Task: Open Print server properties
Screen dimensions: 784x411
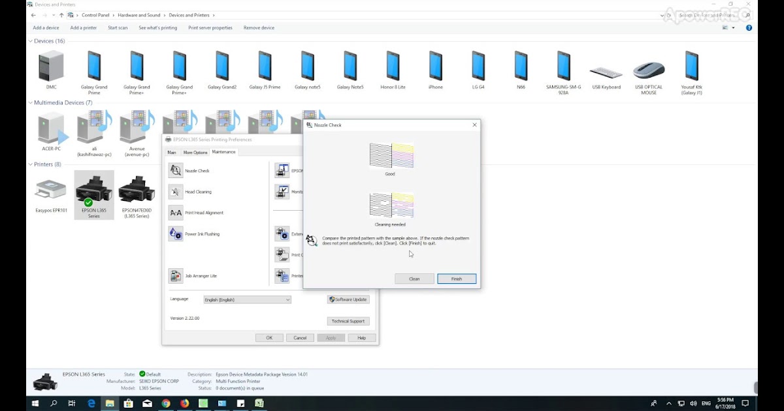Action: pos(210,28)
